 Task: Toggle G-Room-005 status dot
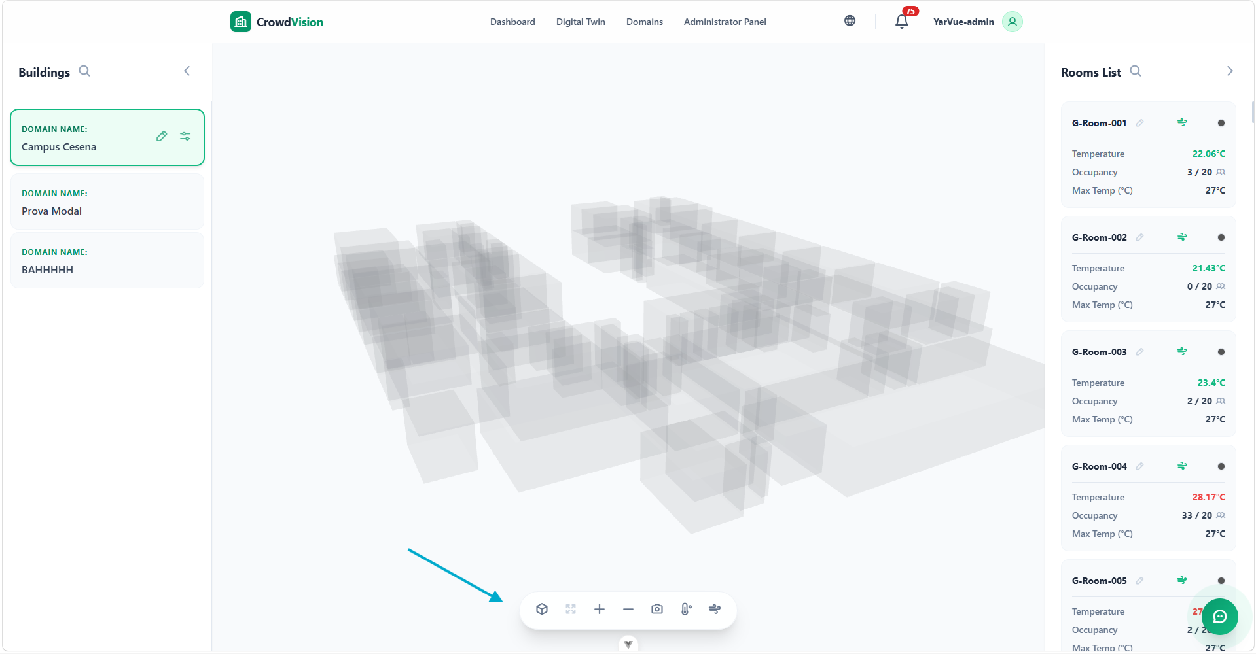point(1221,581)
